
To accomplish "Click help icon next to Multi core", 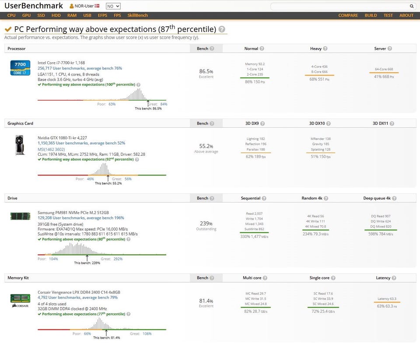I will (x=265, y=278).
